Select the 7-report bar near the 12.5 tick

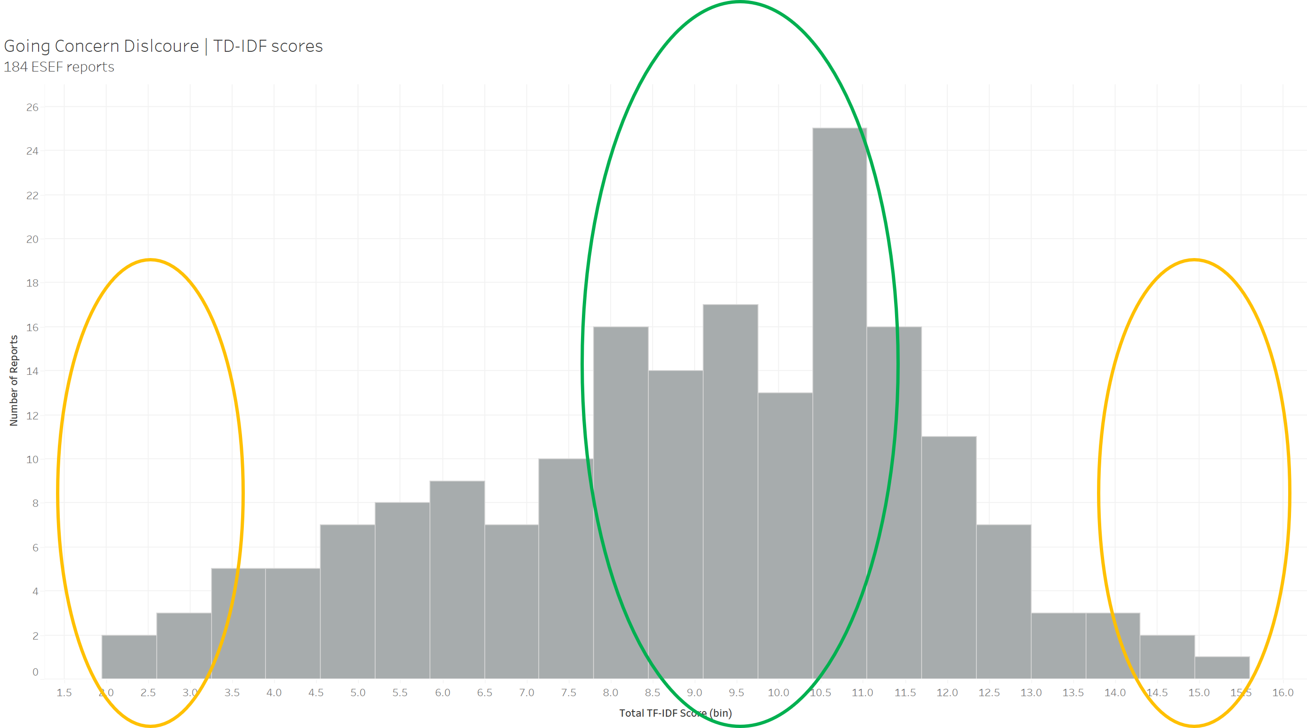[1004, 602]
